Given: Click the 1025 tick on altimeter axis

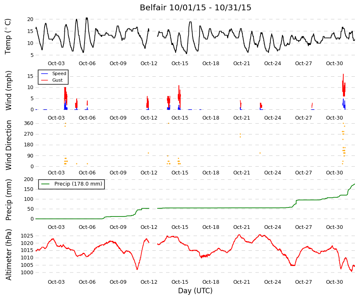Looking at the screenshot, I should pos(27,236).
